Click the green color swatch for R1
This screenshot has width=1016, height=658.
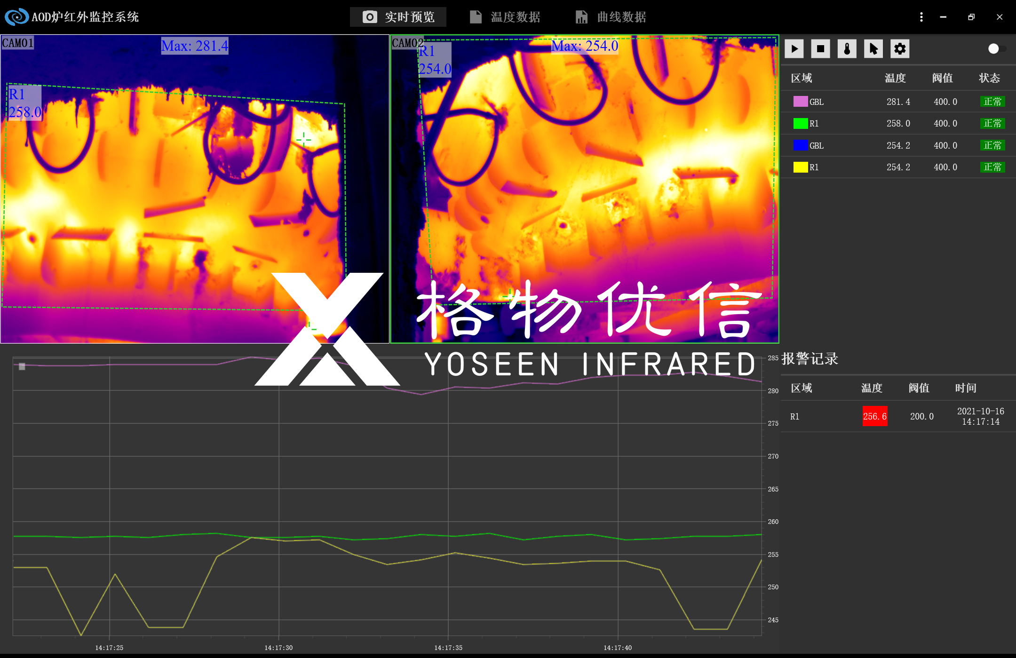click(801, 123)
